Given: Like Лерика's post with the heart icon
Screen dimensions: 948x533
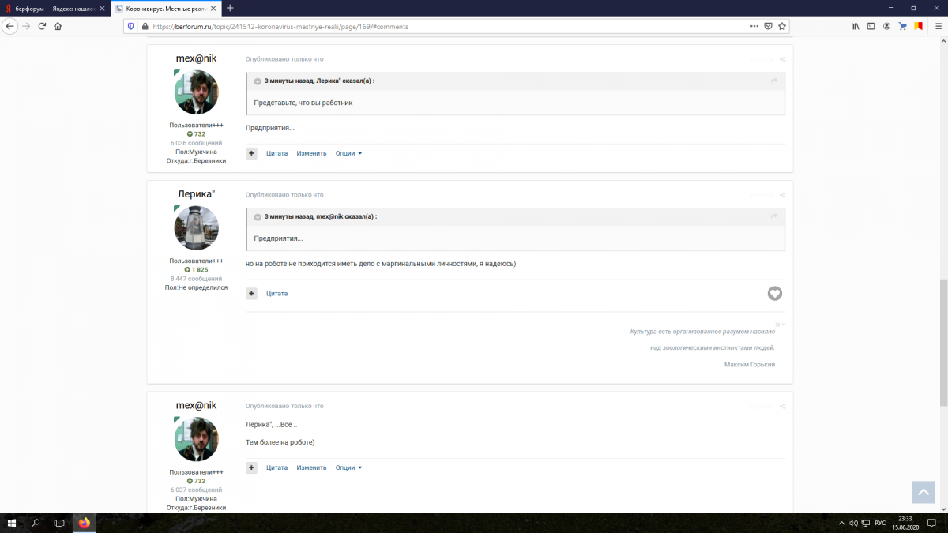Looking at the screenshot, I should click(x=775, y=294).
